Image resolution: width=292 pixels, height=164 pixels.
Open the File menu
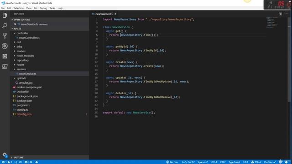click(3, 8)
